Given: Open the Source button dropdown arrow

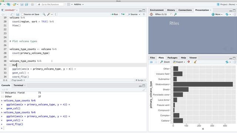Looking at the screenshot, I should pyautogui.click(x=139, y=14).
